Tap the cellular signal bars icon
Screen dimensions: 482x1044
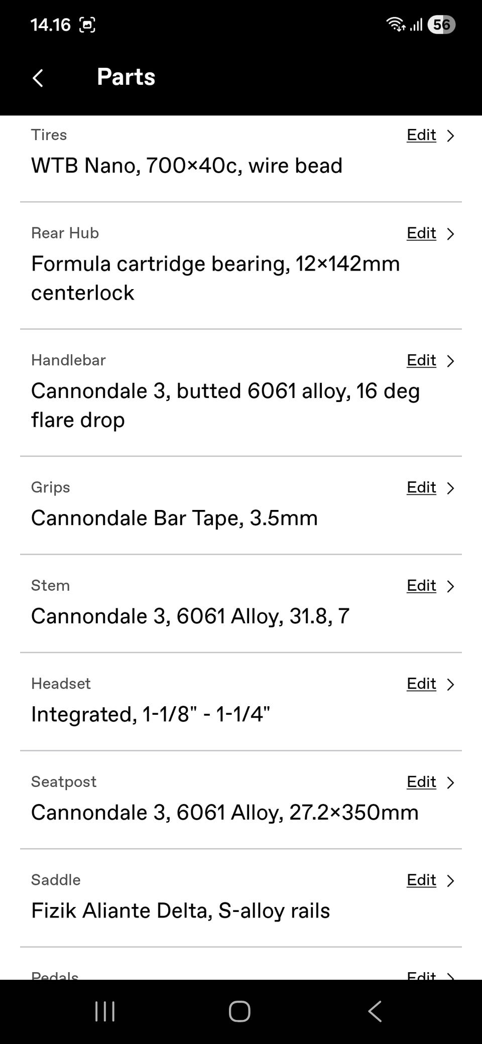coord(416,24)
